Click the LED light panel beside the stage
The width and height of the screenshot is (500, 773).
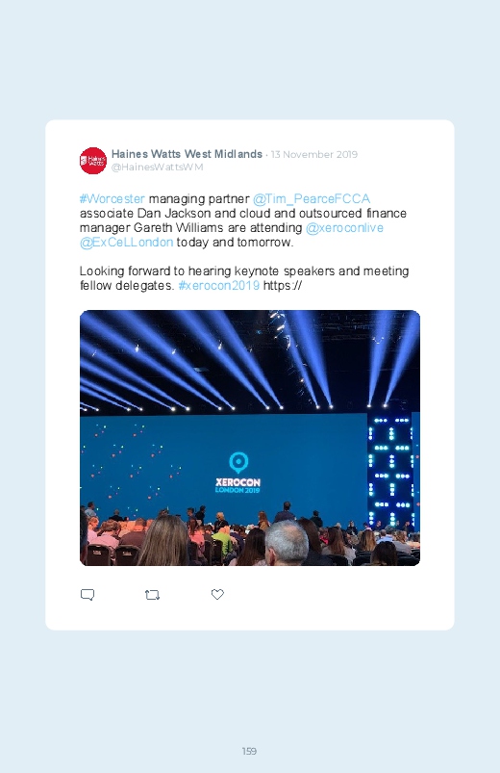click(390, 471)
